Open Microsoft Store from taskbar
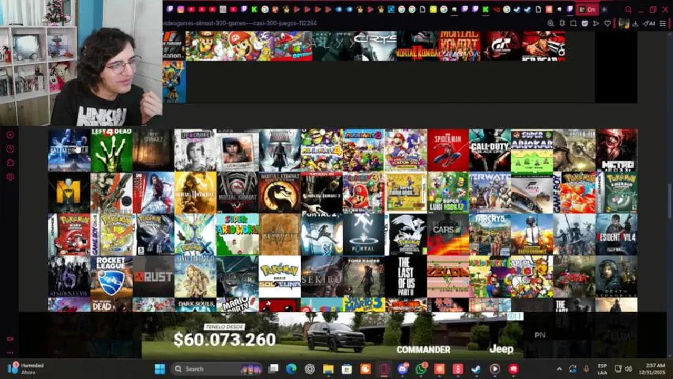Viewport: 673px width, 379px height. pyautogui.click(x=347, y=369)
